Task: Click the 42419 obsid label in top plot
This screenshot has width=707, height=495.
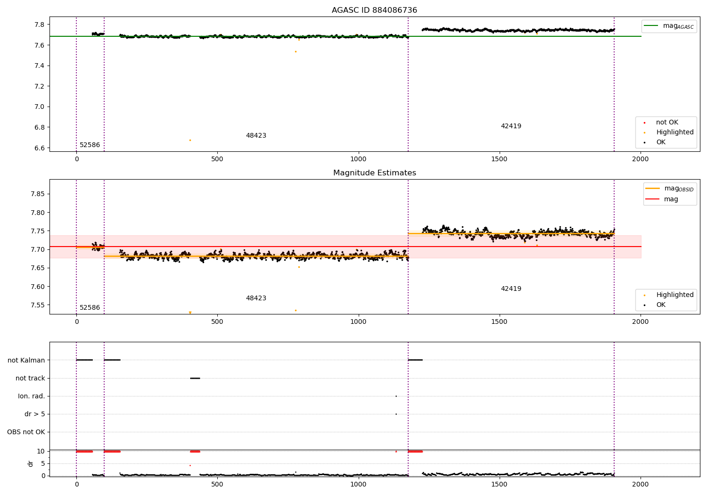Action: tap(511, 126)
